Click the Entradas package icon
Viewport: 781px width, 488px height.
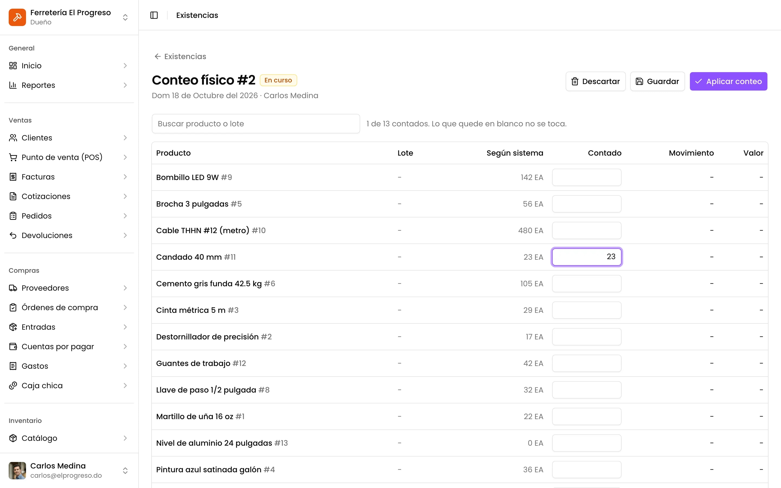pos(13,327)
